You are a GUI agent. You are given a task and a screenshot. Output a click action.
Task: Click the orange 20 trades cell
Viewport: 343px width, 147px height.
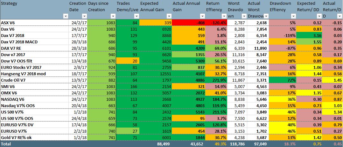coord(128,61)
